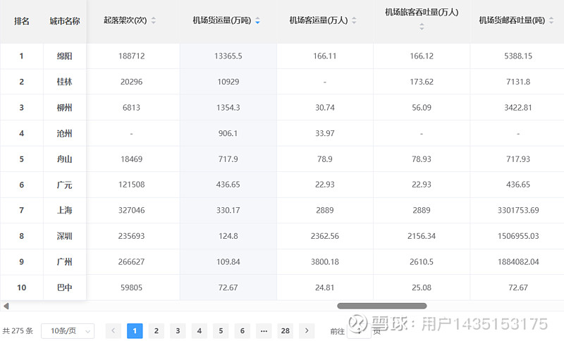Click the 起落架次(次) header text
Image resolution: width=564 pixels, height=341 pixels.
[x=125, y=20]
